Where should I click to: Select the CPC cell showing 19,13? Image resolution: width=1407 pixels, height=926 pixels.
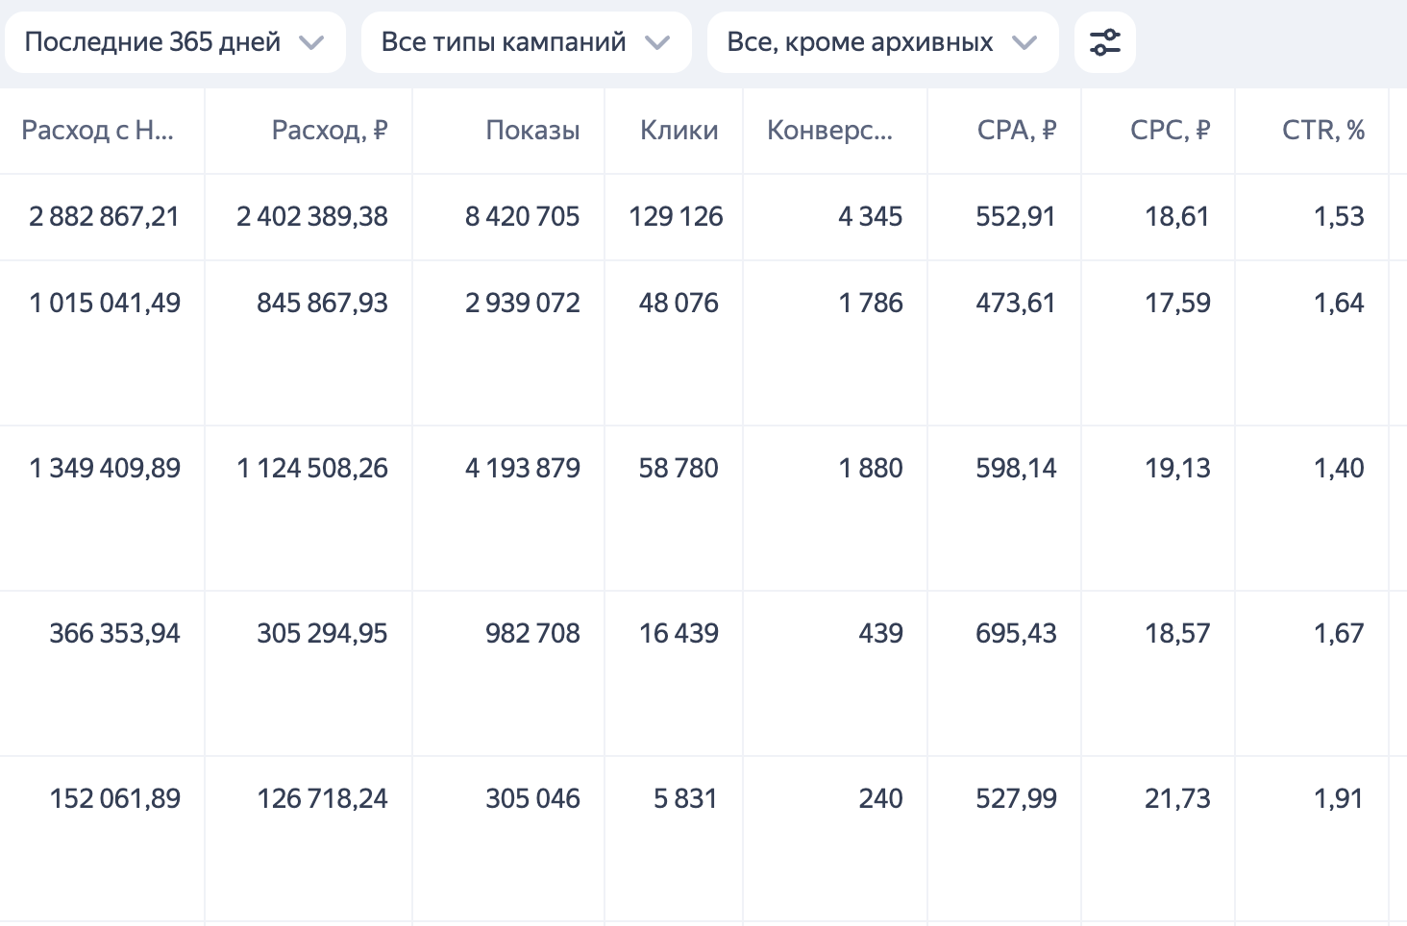coord(1177,469)
